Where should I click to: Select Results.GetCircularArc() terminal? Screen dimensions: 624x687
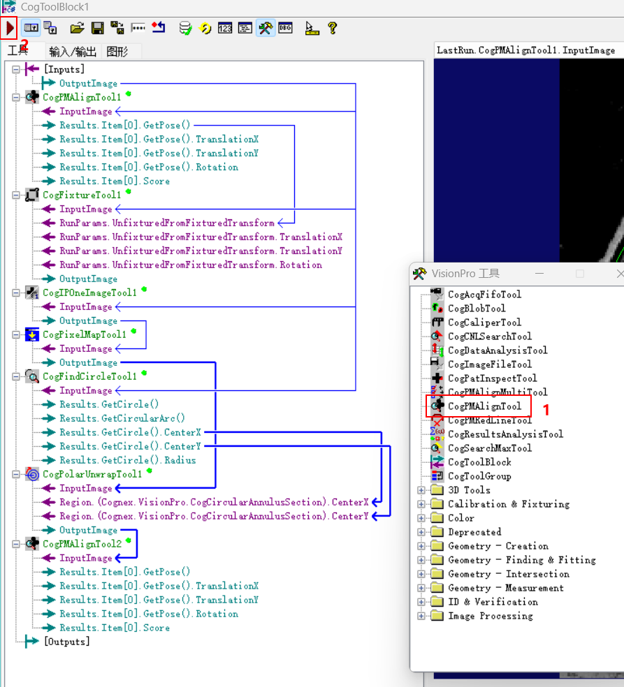[x=122, y=418]
